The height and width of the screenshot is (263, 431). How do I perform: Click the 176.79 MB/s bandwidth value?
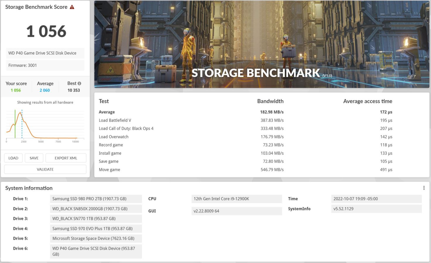[x=272, y=137]
